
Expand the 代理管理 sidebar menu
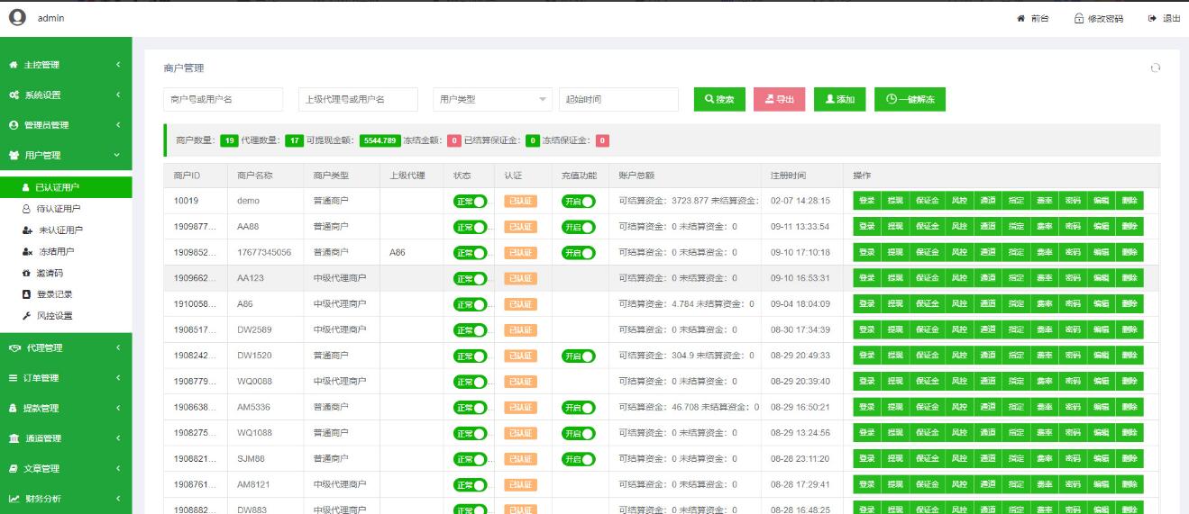pos(66,347)
